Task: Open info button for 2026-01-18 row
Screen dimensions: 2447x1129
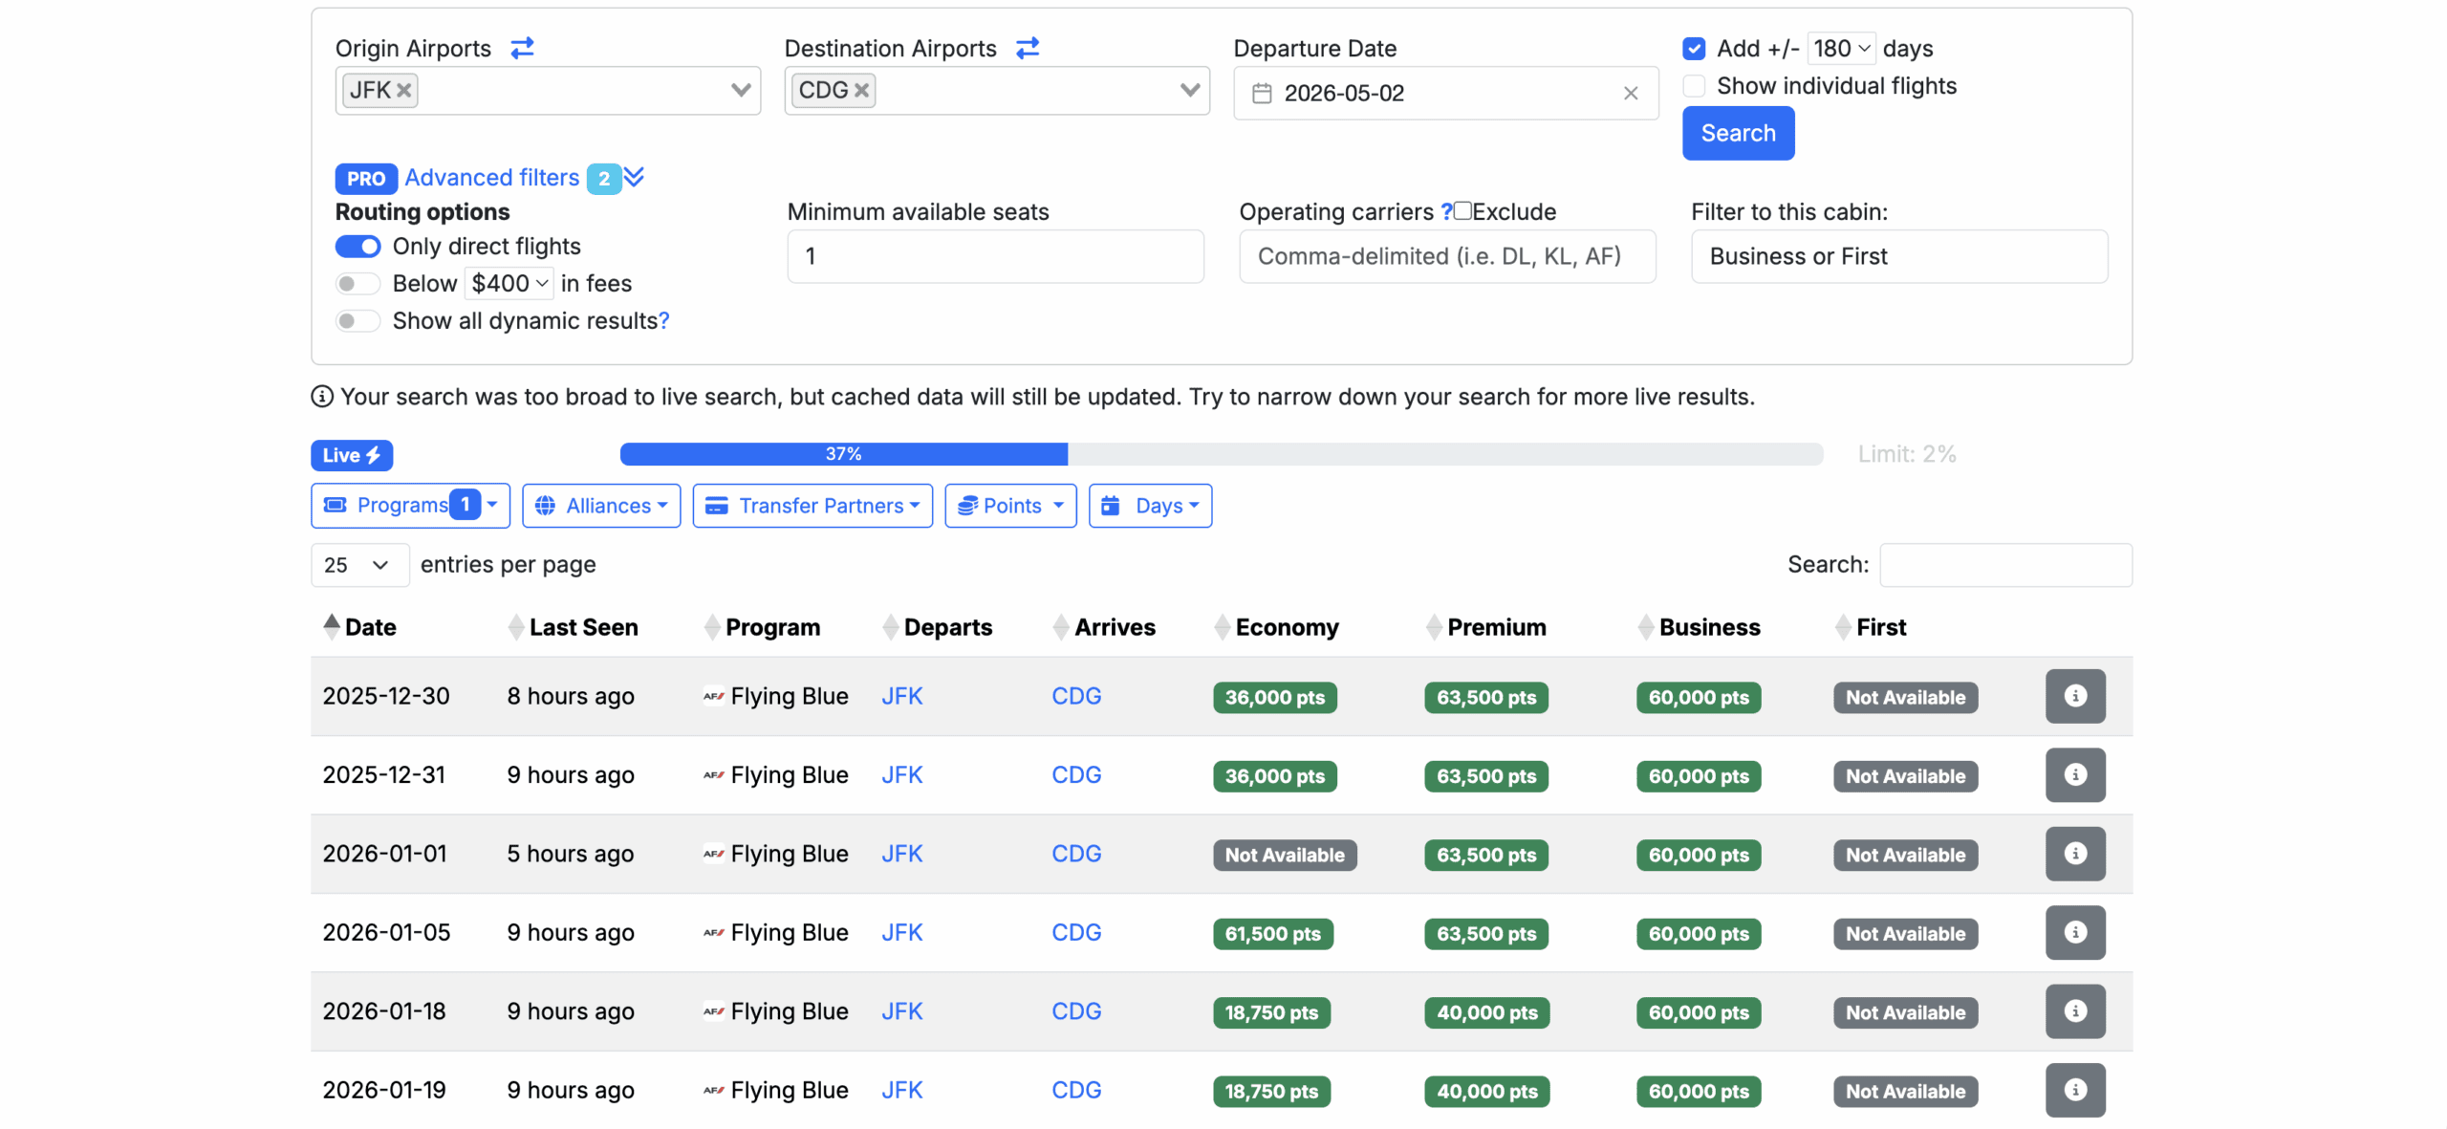Action: pyautogui.click(x=2074, y=1011)
